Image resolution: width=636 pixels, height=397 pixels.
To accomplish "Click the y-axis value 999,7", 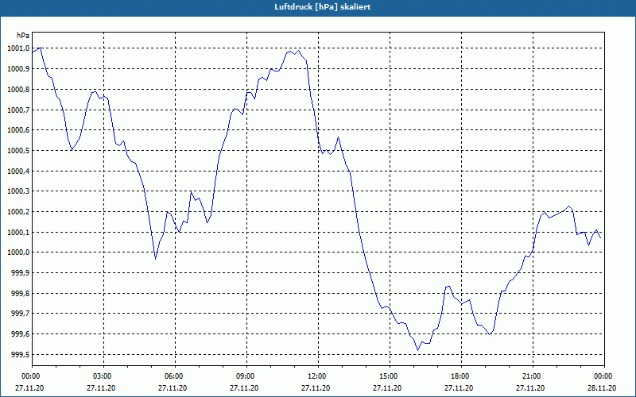I will click(21, 314).
